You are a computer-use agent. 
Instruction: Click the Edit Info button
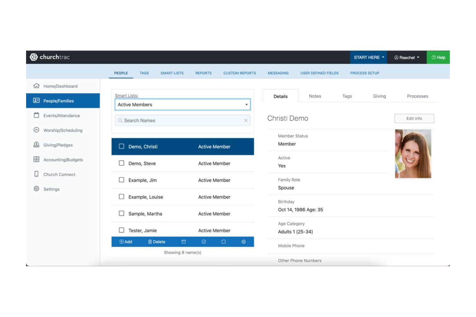[414, 118]
